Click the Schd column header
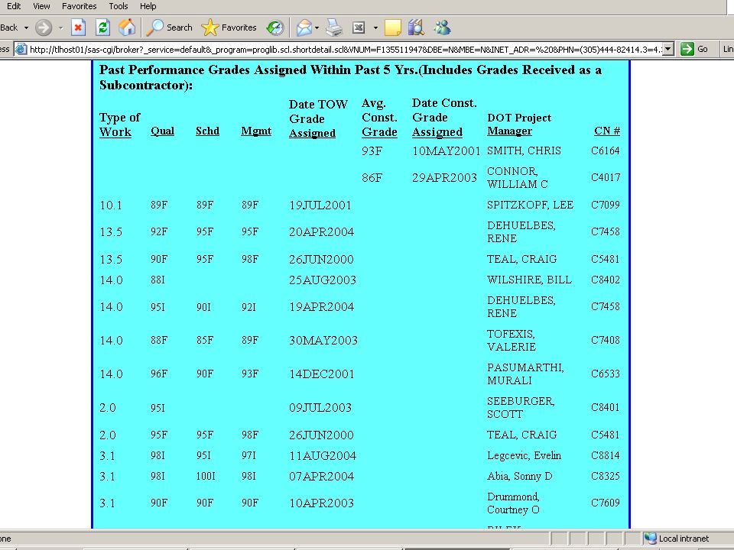Screen dimensions: 734x550 pos(207,131)
